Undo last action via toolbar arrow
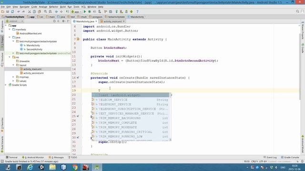Image resolution: width=305 pixels, height=171 pixels. [x=19, y=11]
